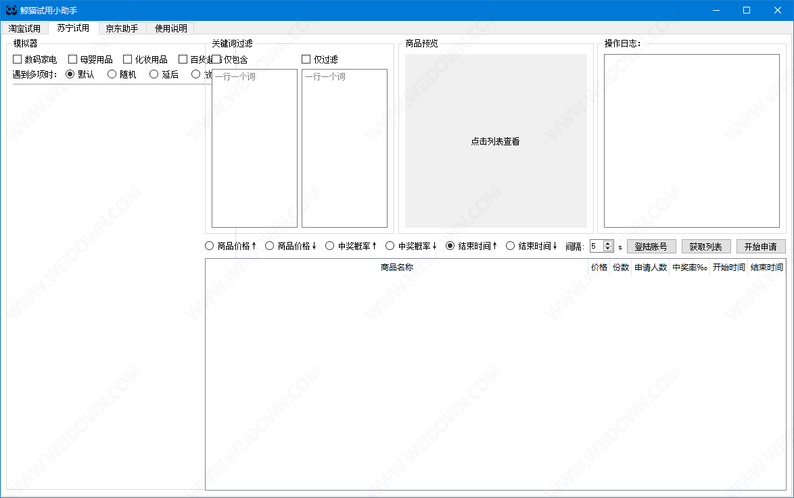Switch to the 淘宝试用 tab
Screen dimensions: 794x498
[x=24, y=28]
